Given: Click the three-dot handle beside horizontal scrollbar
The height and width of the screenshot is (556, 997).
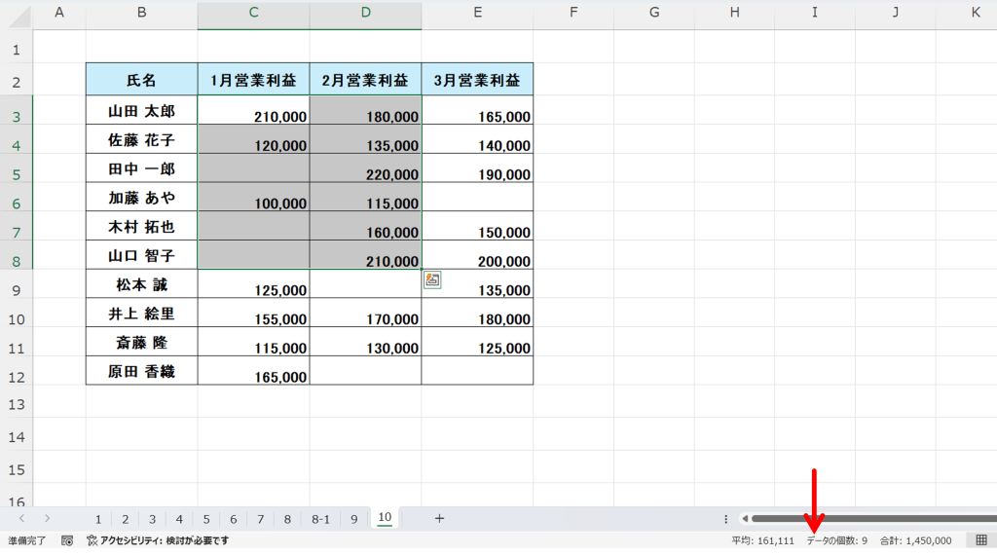Looking at the screenshot, I should click(x=725, y=519).
